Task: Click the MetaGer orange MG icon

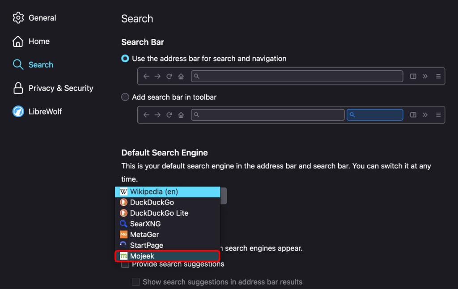Action: pos(123,234)
